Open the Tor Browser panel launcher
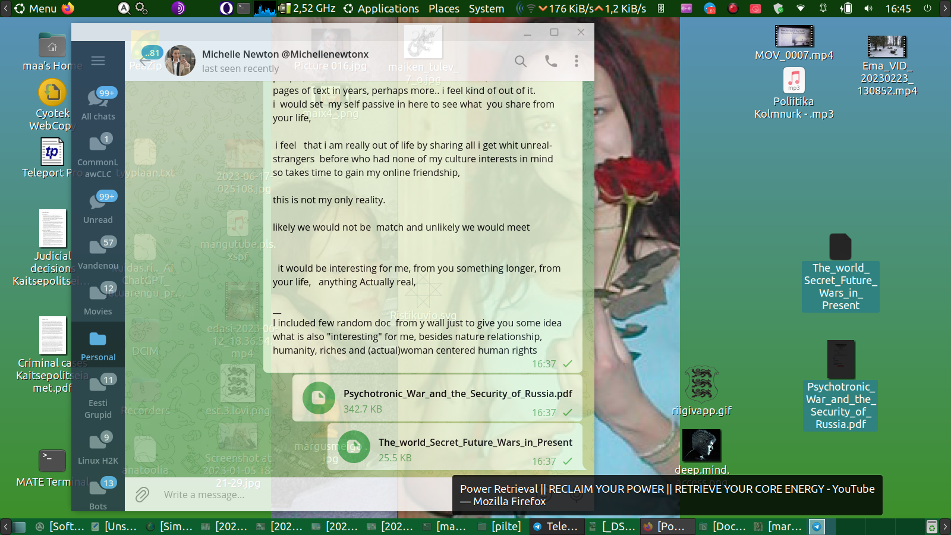The height and width of the screenshot is (535, 951). pos(178,8)
